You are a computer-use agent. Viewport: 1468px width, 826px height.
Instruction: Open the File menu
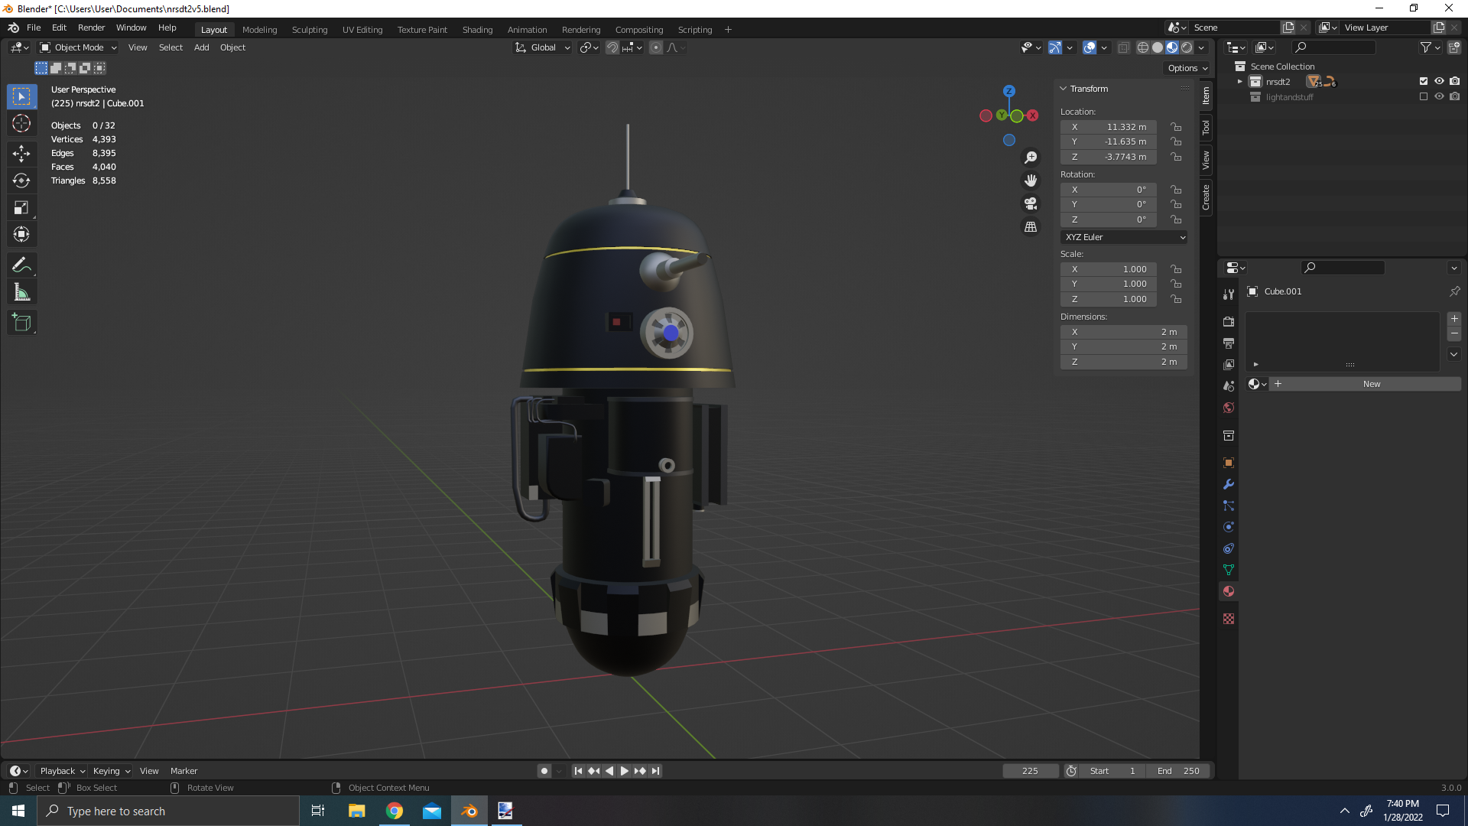(x=34, y=28)
